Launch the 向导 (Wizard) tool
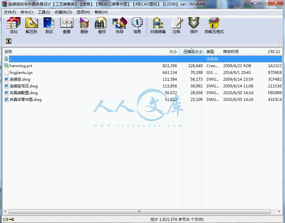This screenshot has height=223, width=285. [119, 25]
